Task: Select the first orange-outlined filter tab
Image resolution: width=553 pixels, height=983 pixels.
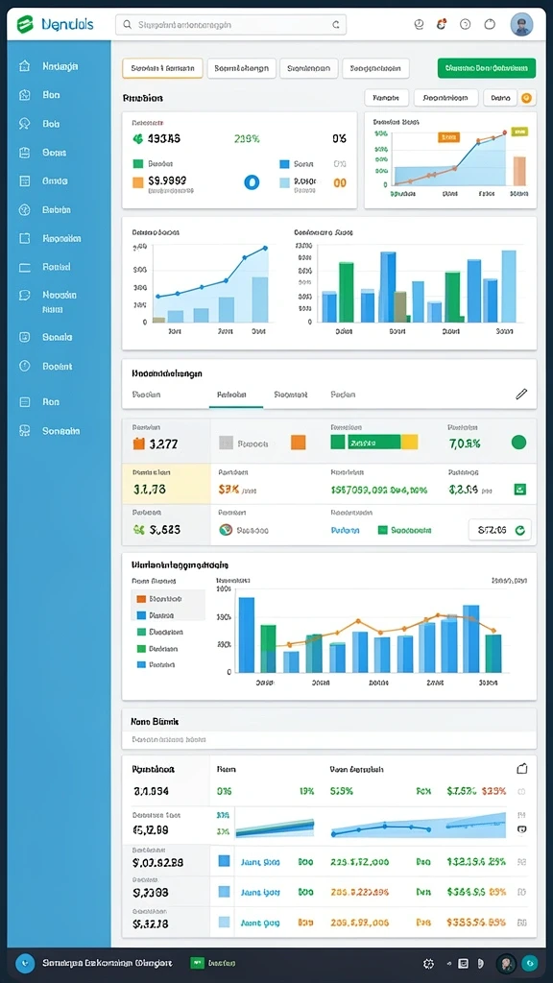Action: (x=162, y=68)
